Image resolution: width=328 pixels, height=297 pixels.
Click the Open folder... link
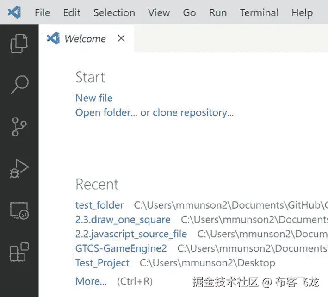(106, 113)
